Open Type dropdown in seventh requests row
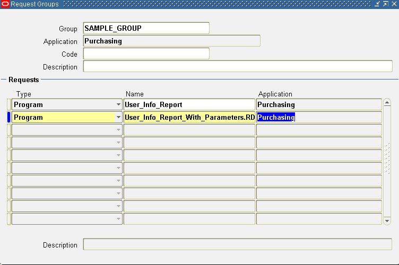 (118, 181)
